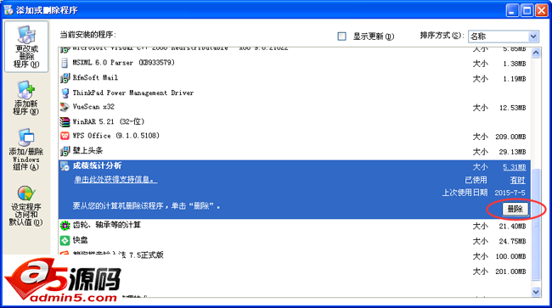The image size is (552, 308).
Task: Click 壁上头条 program icon
Action: tap(65, 151)
